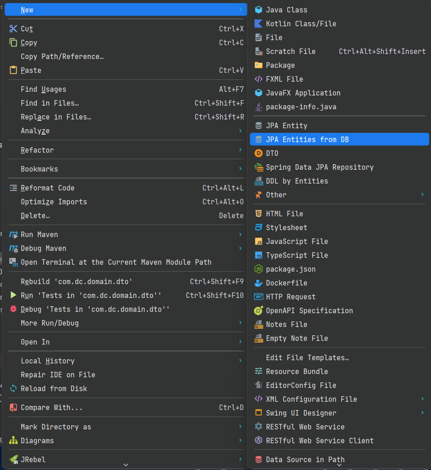Click the HTML File icon
The height and width of the screenshot is (470, 431).
point(259,214)
